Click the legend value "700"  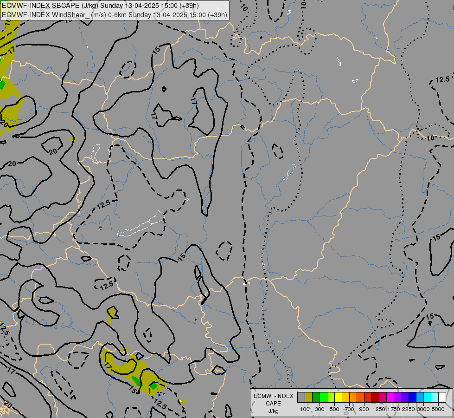[350, 409]
